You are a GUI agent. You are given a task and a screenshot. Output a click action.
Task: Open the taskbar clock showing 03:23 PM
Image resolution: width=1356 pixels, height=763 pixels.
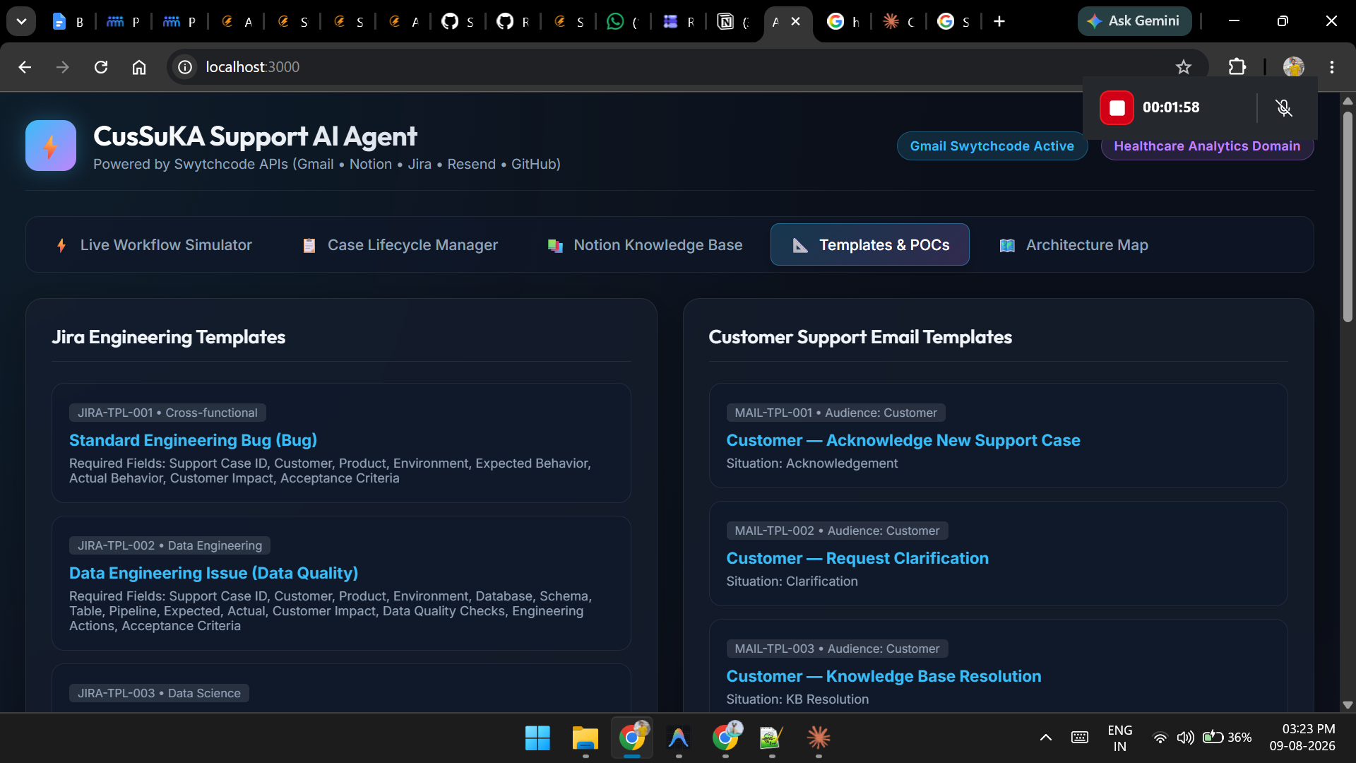[x=1302, y=738]
